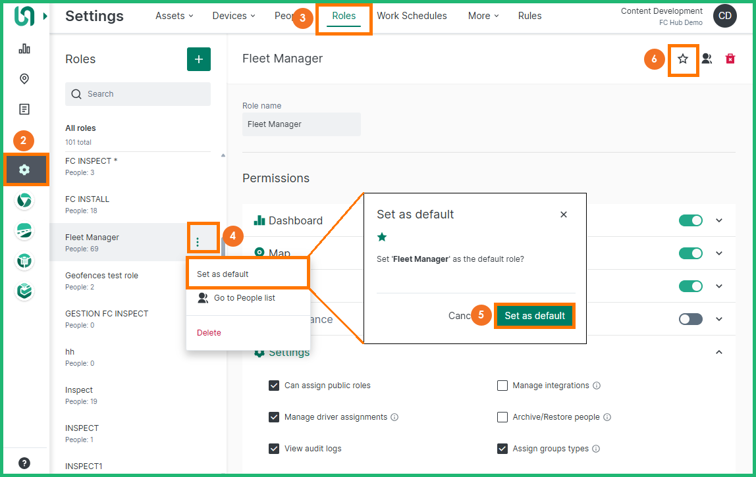Open the bar chart dashboard sidebar icon
756x477 pixels.
24,49
